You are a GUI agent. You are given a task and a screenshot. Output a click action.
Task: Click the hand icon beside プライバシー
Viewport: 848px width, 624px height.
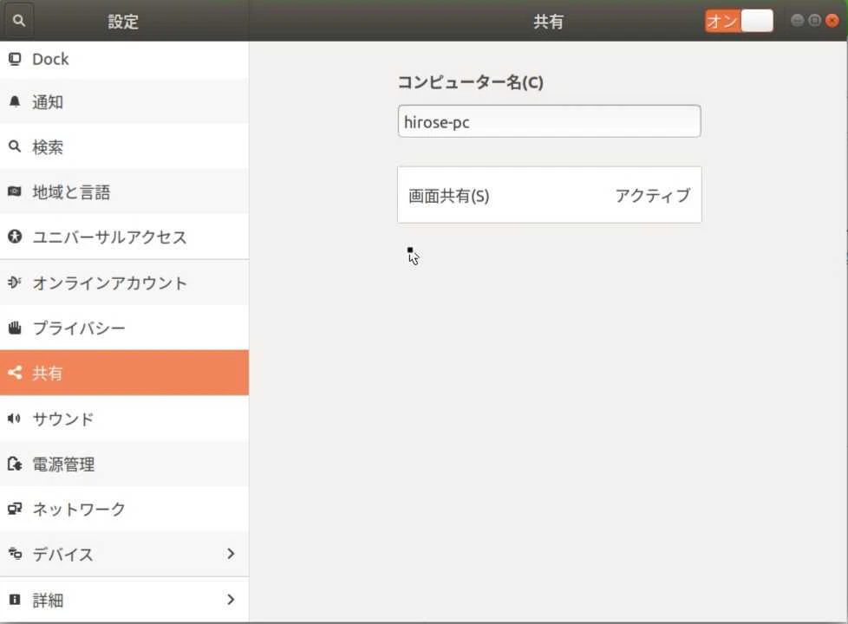(x=15, y=327)
